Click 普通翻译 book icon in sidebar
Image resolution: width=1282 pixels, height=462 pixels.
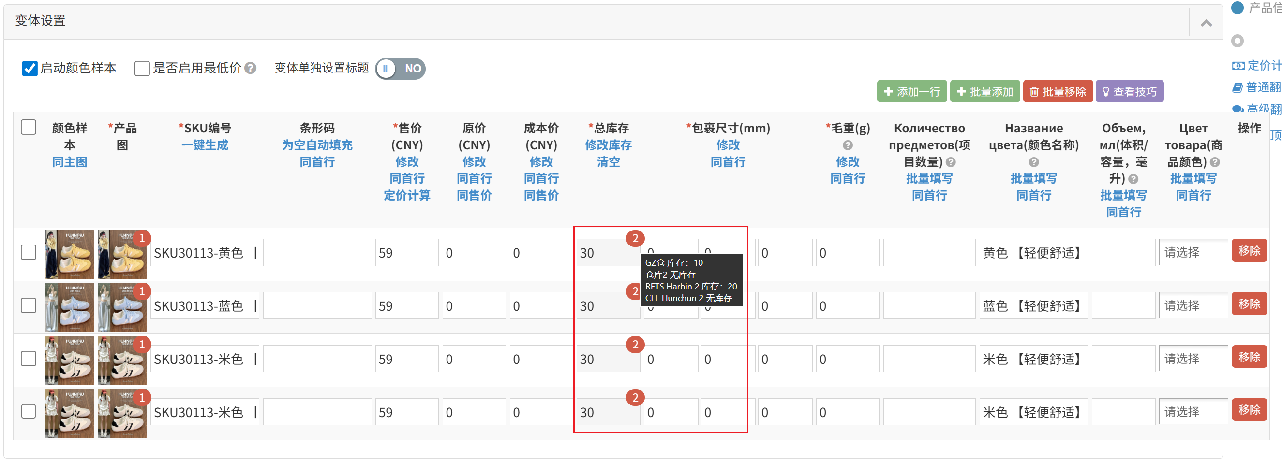(x=1237, y=87)
